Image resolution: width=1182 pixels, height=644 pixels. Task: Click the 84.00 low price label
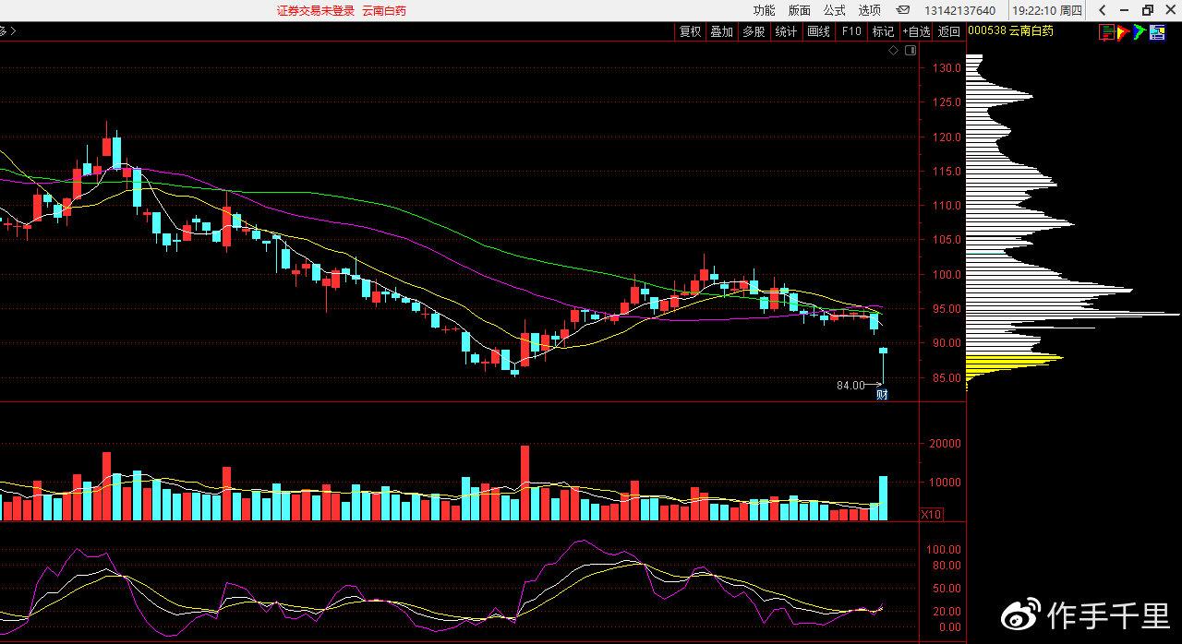[x=850, y=385]
